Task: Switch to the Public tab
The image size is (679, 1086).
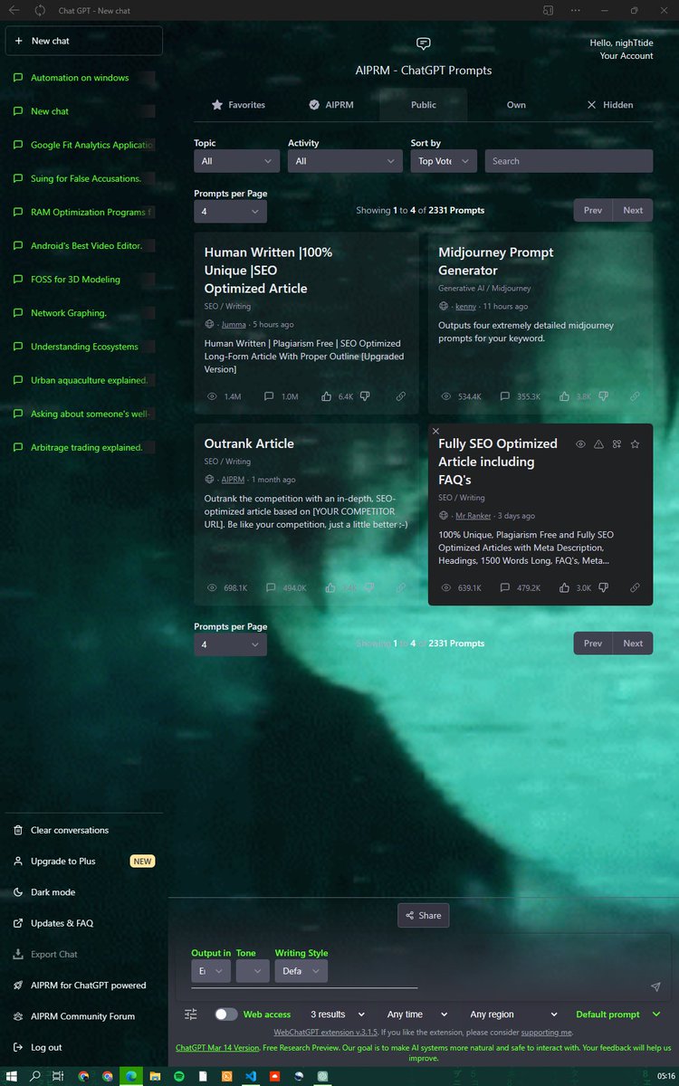Action: coord(423,105)
